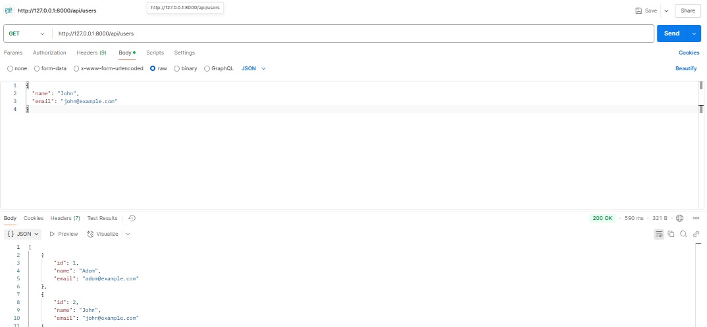Click the request title http://127.0.0.1:8000/api/users
The height and width of the screenshot is (327, 707).
tap(57, 11)
